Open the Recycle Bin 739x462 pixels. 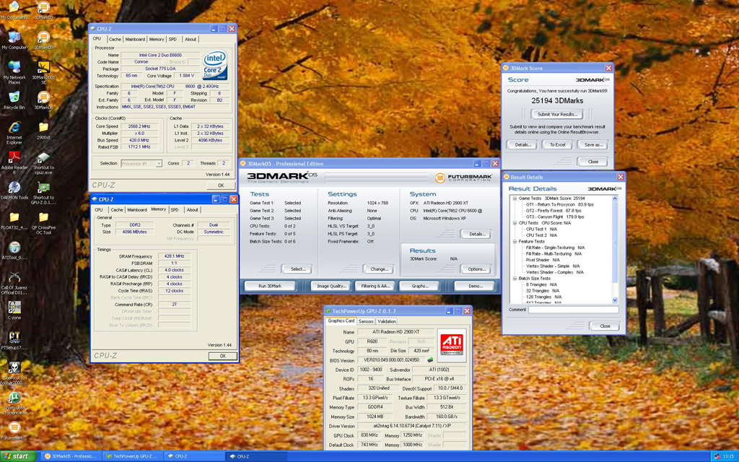click(14, 100)
